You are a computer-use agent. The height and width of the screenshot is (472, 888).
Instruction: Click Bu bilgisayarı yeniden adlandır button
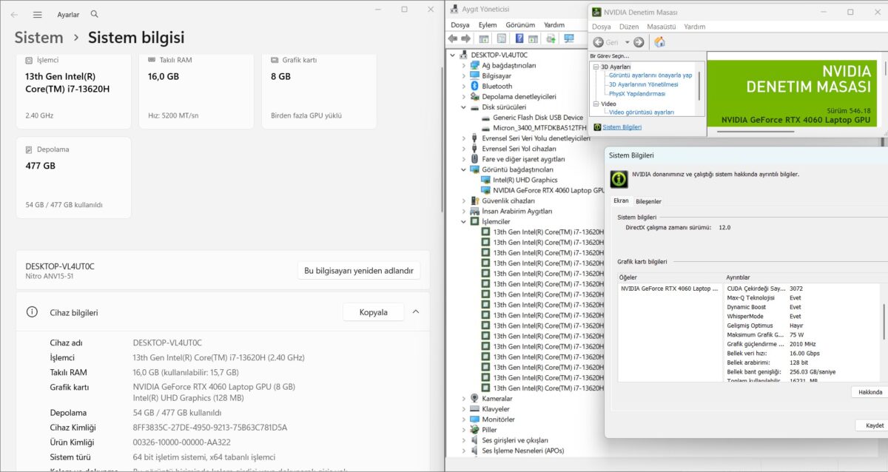359,271
